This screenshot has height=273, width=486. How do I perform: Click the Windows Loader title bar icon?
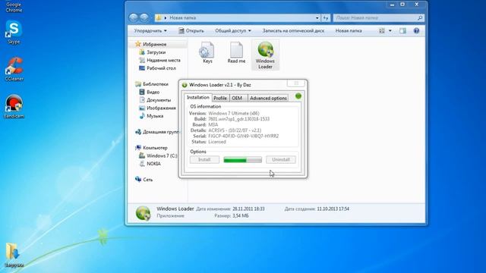(185, 85)
